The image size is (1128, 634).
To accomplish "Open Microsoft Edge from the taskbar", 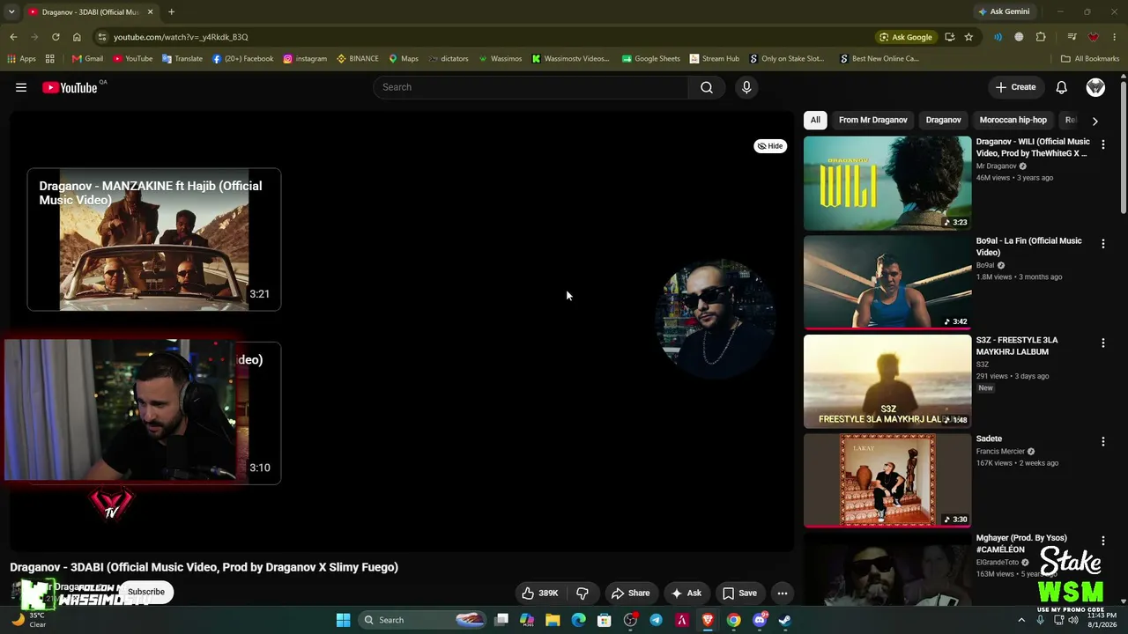I will click(578, 620).
